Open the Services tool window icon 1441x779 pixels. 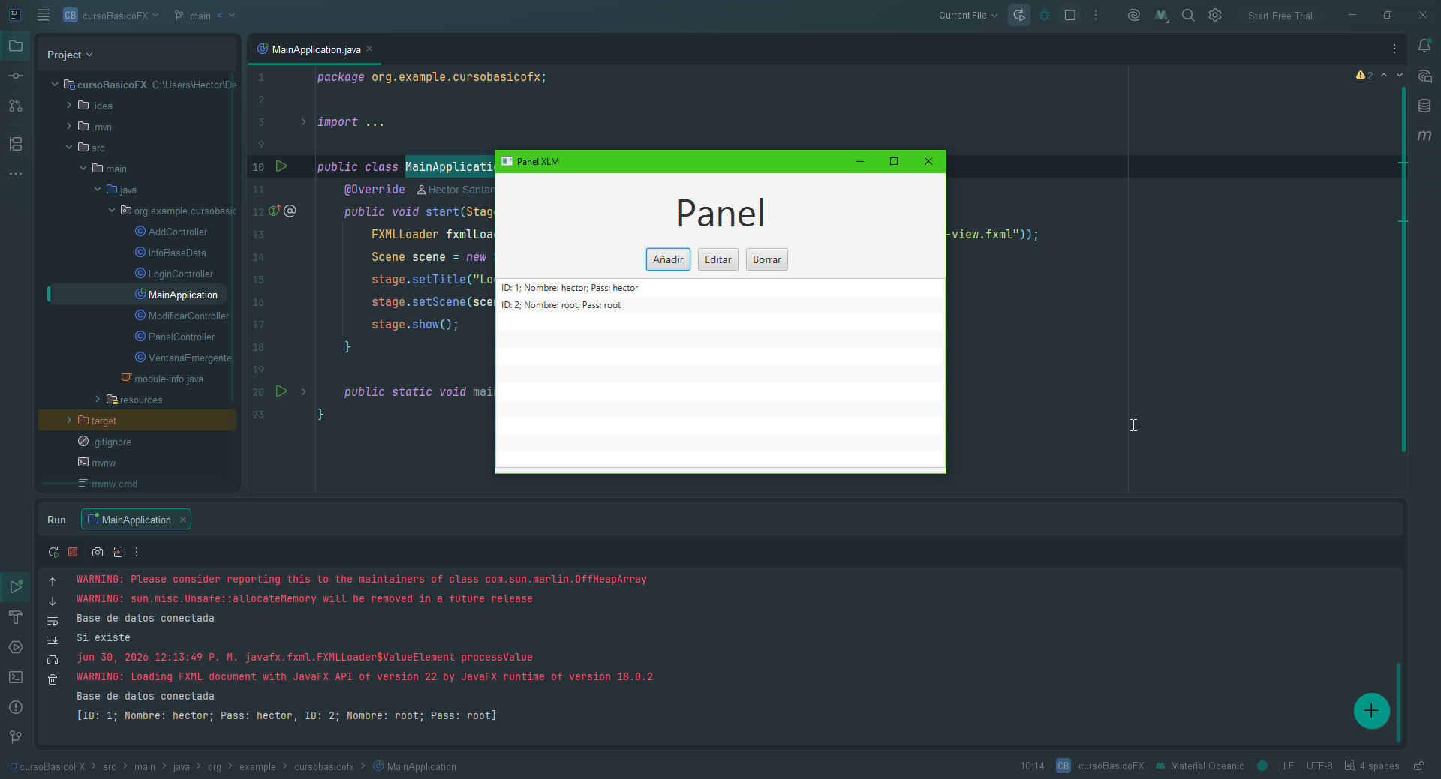tap(15, 646)
